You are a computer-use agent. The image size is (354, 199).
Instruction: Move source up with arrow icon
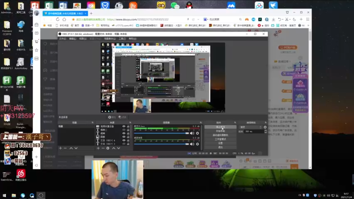[x=114, y=148]
